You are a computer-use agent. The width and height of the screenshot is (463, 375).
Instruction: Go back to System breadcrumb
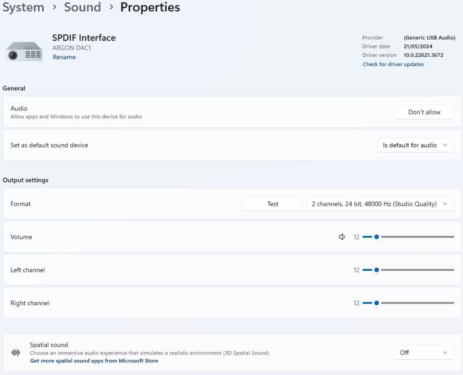pyautogui.click(x=23, y=8)
